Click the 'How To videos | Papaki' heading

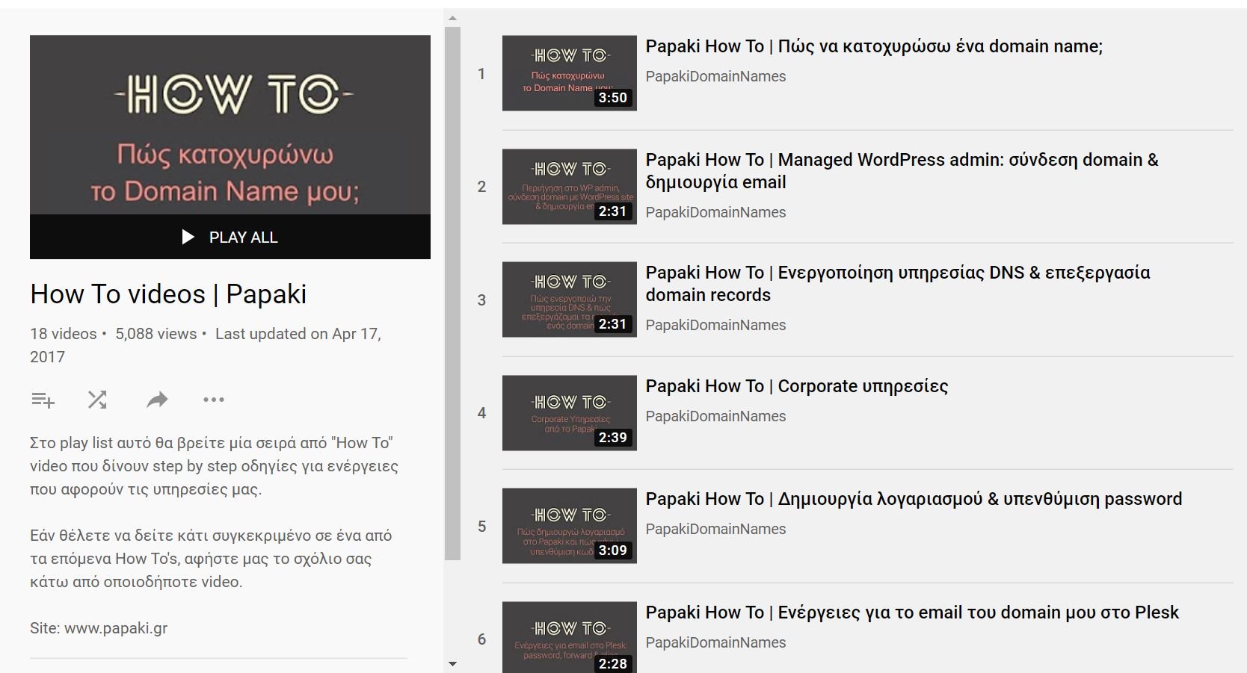[168, 294]
